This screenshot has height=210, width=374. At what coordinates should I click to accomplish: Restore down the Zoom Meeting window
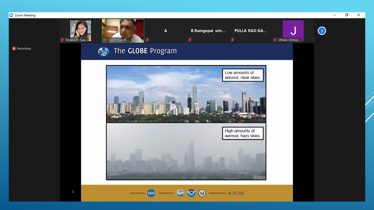[347, 15]
